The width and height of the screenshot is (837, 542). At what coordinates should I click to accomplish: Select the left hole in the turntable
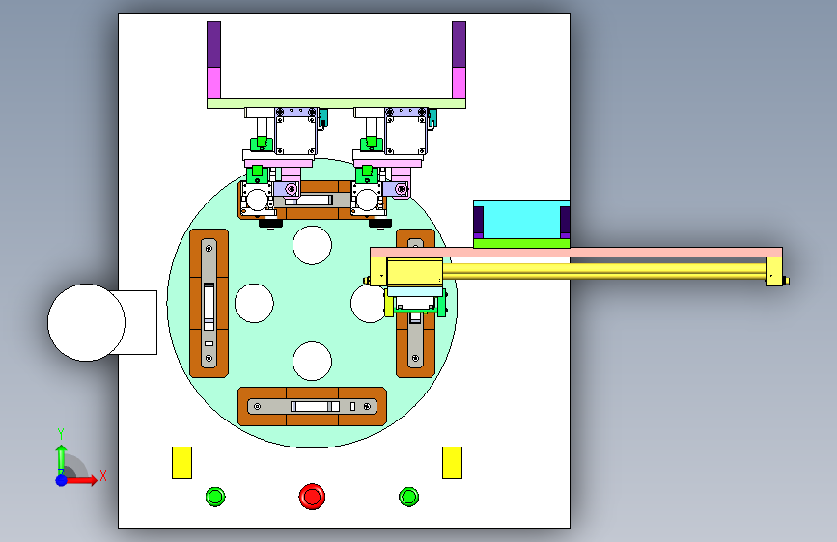(x=254, y=303)
